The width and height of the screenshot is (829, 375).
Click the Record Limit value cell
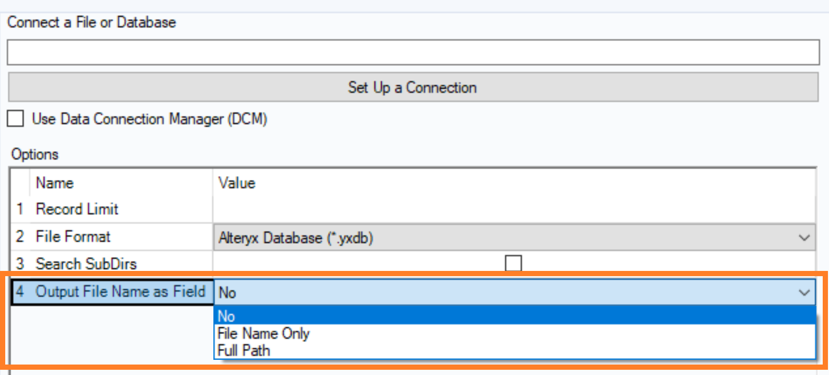point(514,209)
